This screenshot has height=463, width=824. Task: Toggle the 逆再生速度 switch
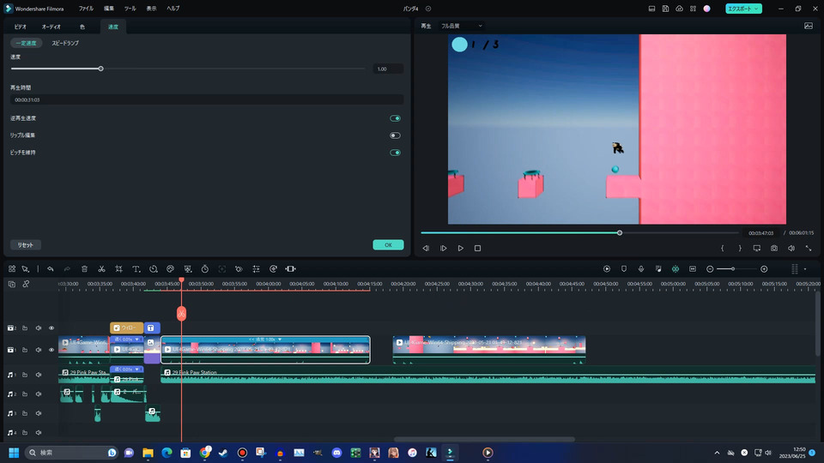pyautogui.click(x=395, y=118)
